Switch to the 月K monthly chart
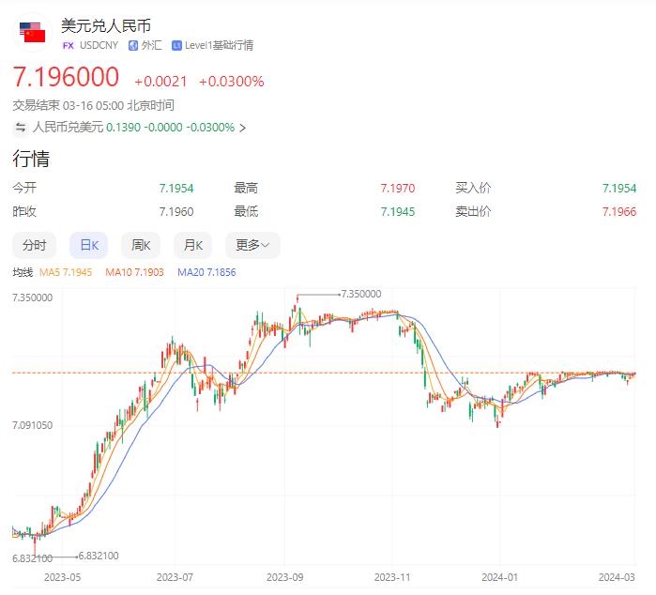 coord(193,245)
